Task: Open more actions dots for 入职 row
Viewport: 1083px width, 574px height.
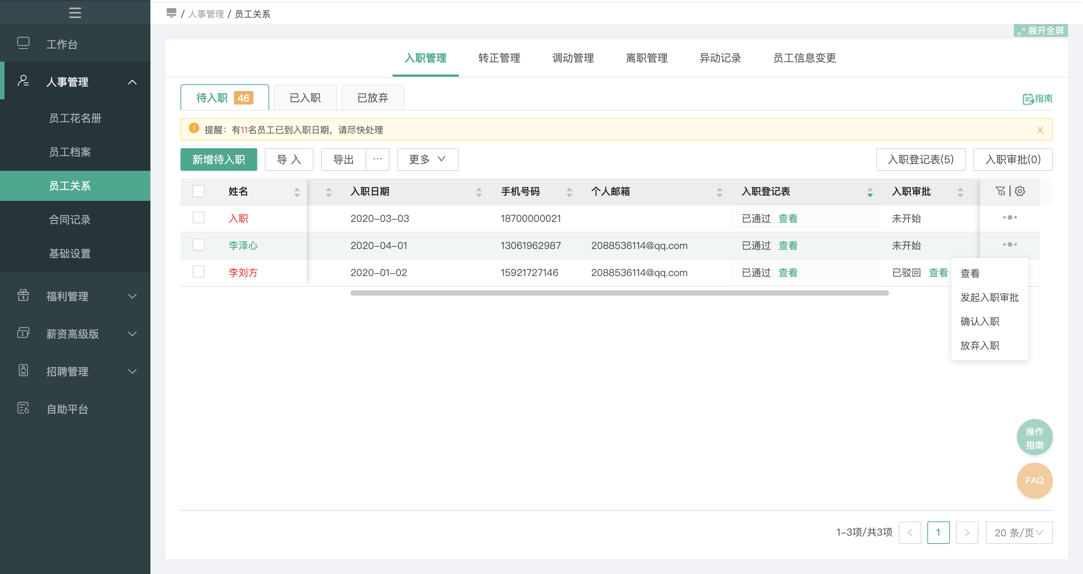Action: point(1009,218)
